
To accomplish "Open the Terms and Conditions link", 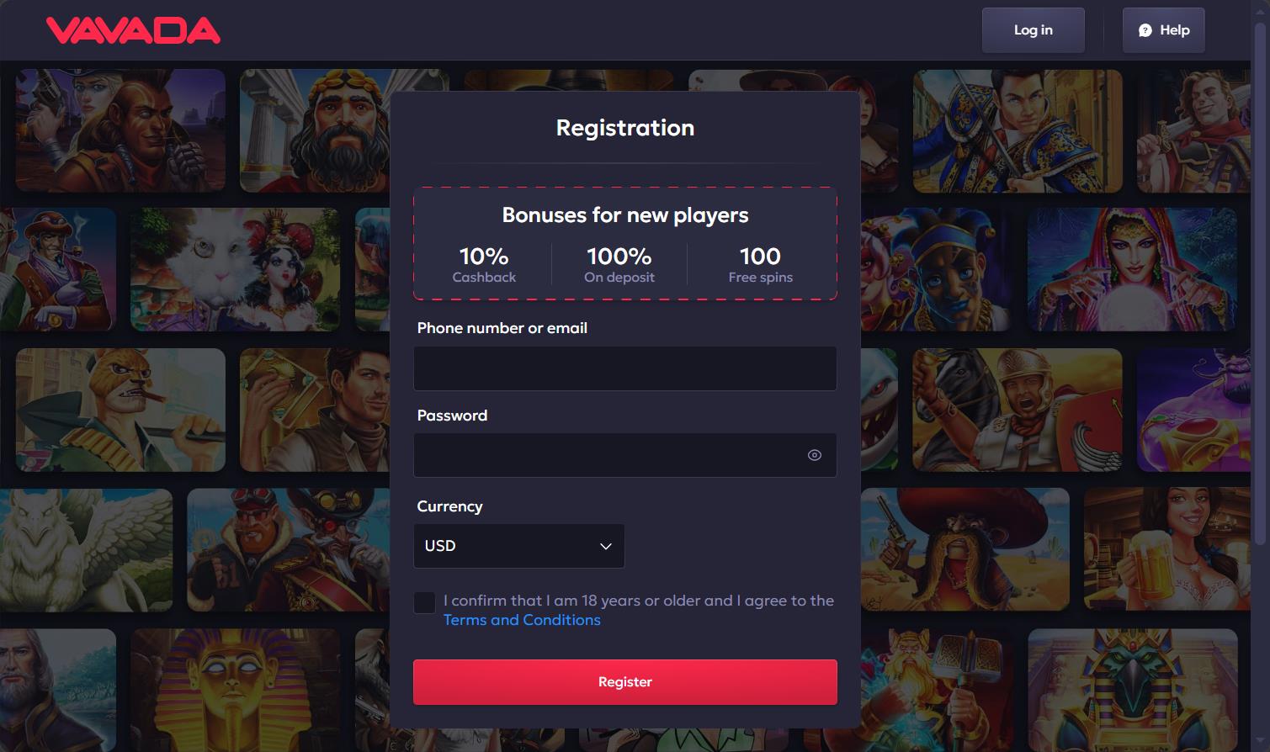I will coord(522,620).
